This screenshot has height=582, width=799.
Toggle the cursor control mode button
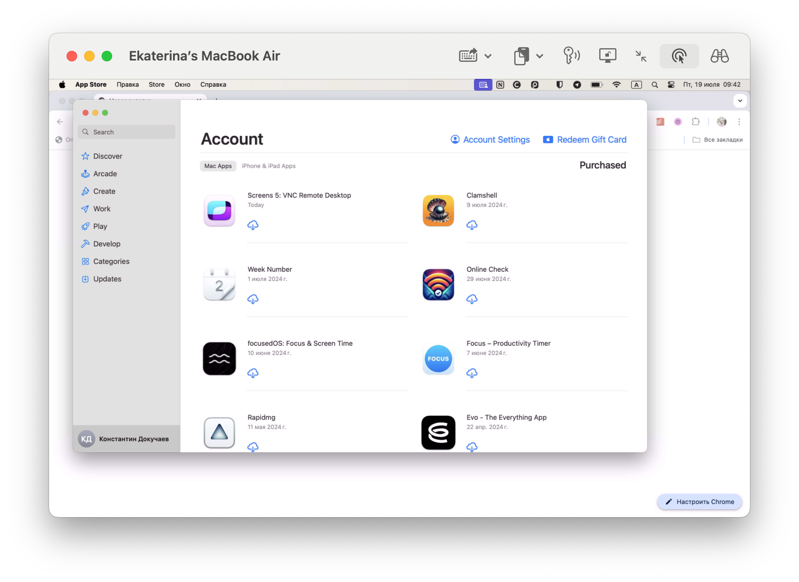click(x=679, y=56)
